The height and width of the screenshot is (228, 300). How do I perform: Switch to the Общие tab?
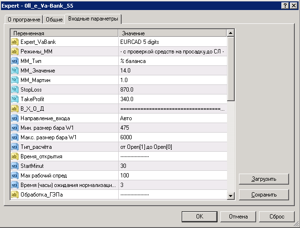[54, 20]
